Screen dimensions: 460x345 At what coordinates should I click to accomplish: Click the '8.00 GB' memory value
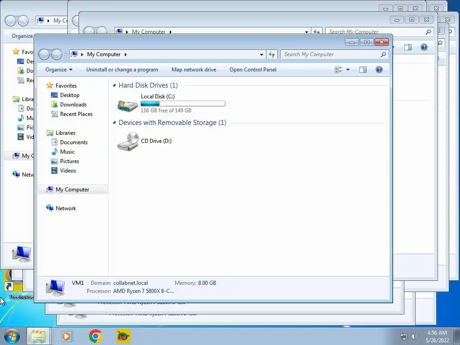click(207, 283)
